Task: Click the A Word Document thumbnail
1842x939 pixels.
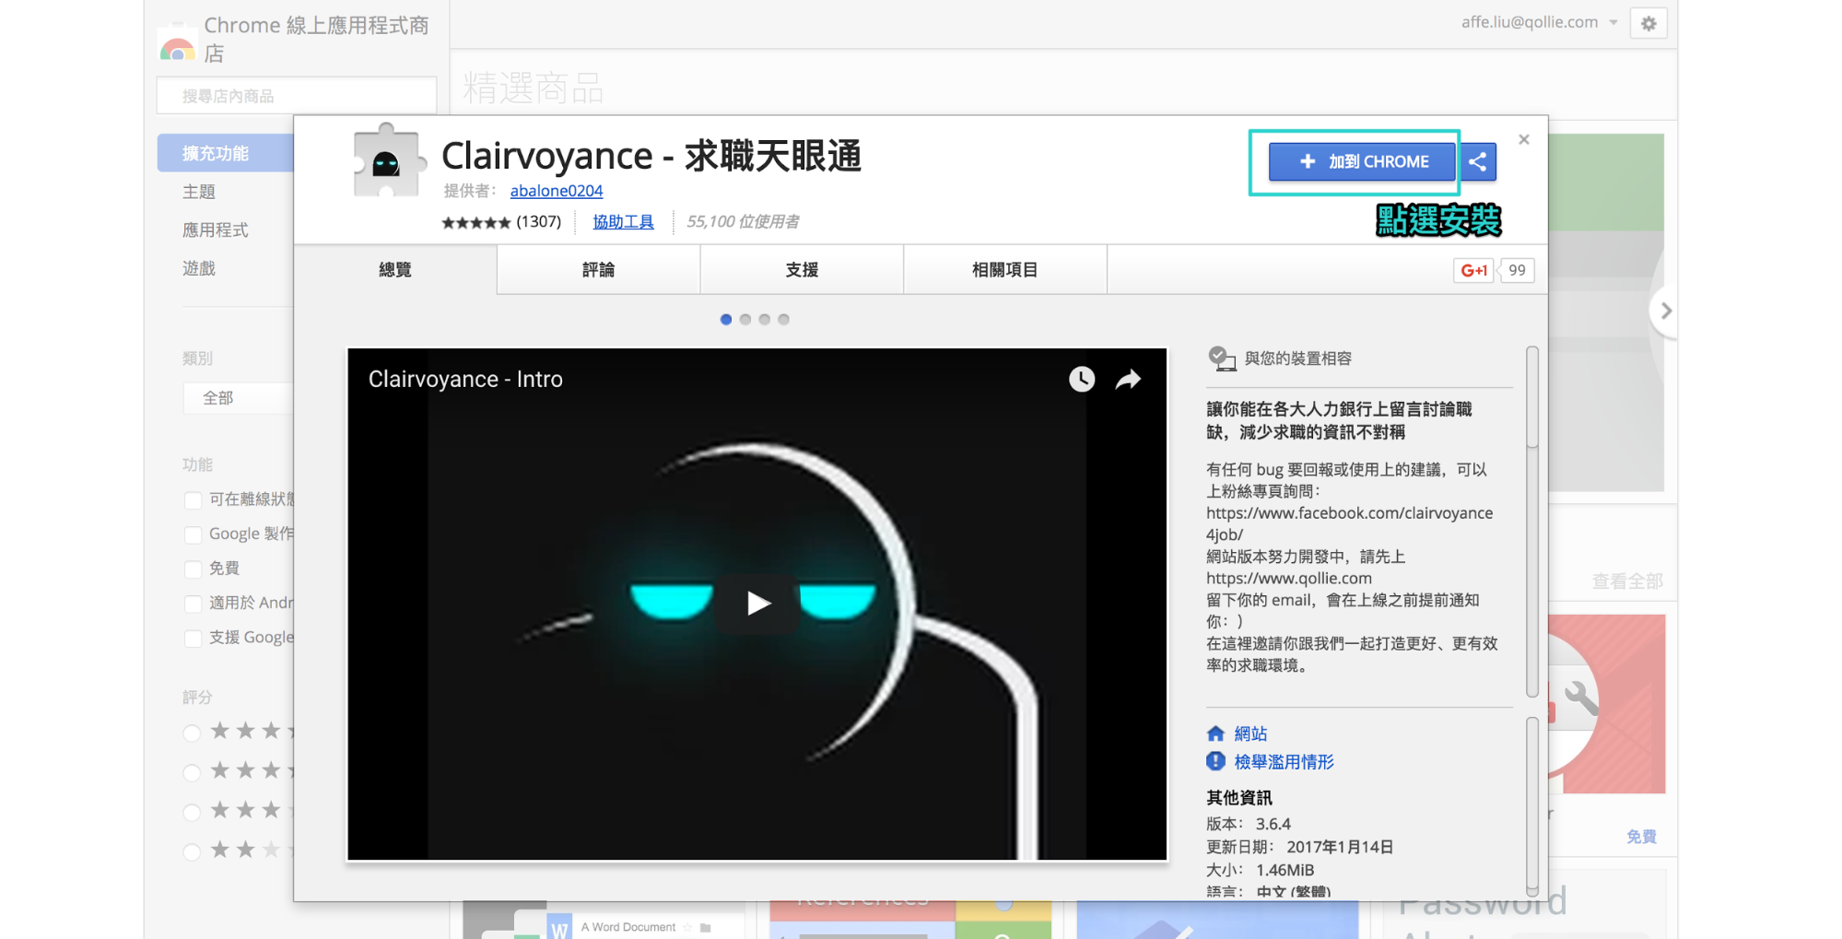Action: [x=604, y=921]
